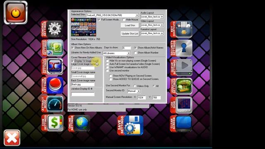Click Days to show input field
Screen dimensions: 265x149
pos(127,48)
